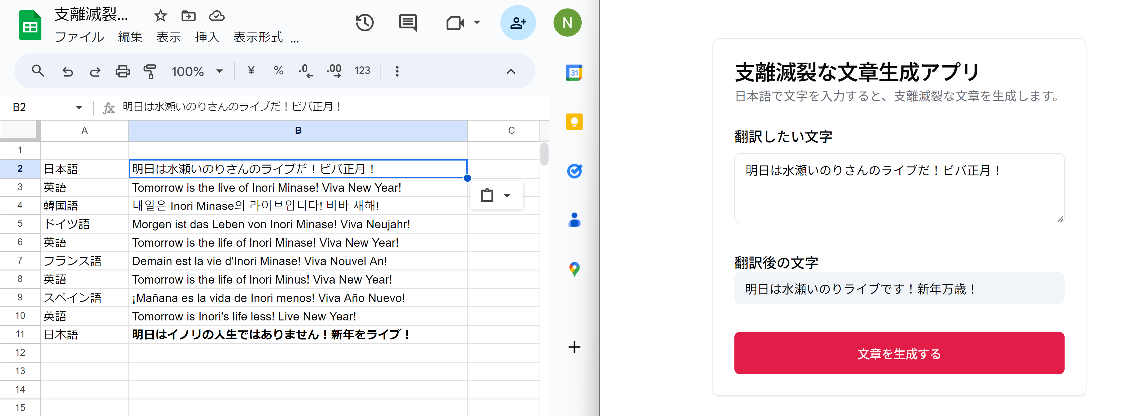Collapse the toolbar with chevron
The height and width of the screenshot is (416, 1123).
point(510,71)
